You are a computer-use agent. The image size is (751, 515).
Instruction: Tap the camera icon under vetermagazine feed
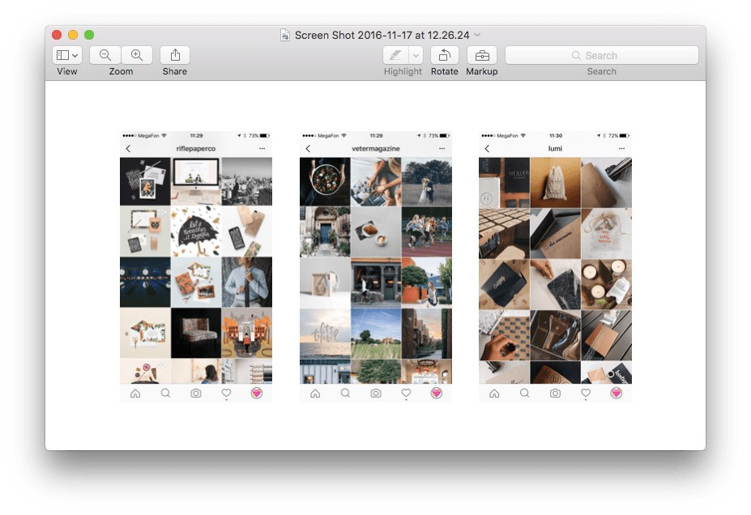click(376, 393)
